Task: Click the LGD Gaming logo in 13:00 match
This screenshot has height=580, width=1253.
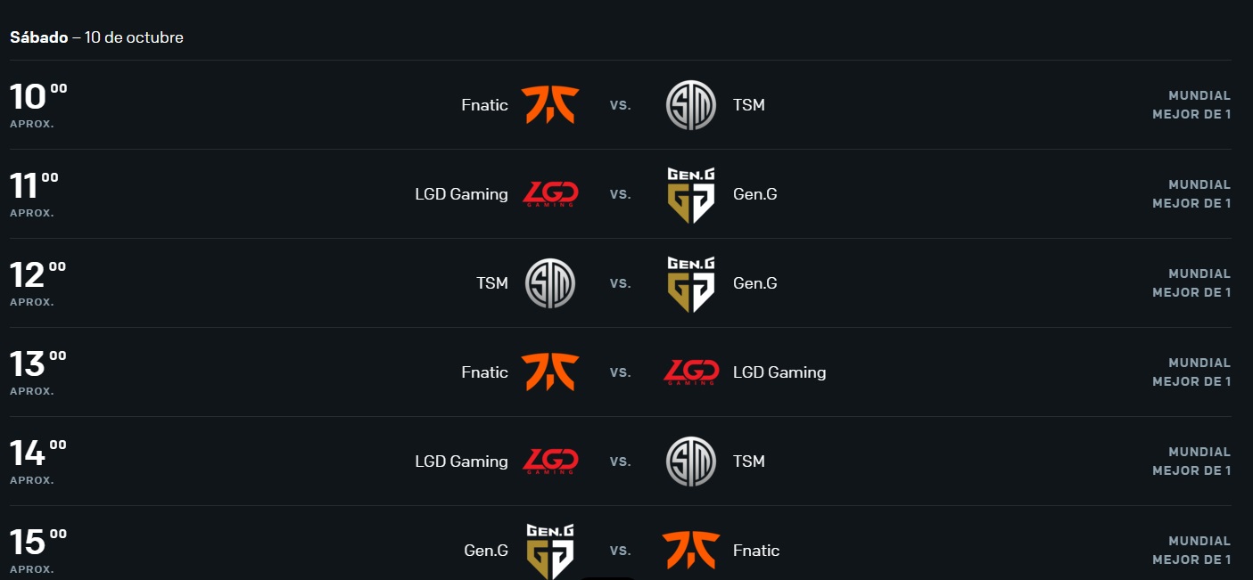Action: (691, 372)
